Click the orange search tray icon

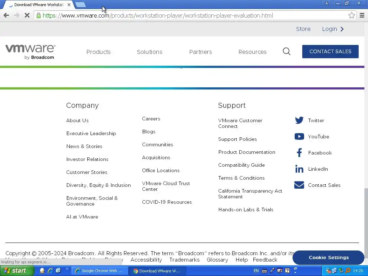[348, 271]
